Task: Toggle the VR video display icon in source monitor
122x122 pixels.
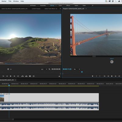Action: (34, 76)
